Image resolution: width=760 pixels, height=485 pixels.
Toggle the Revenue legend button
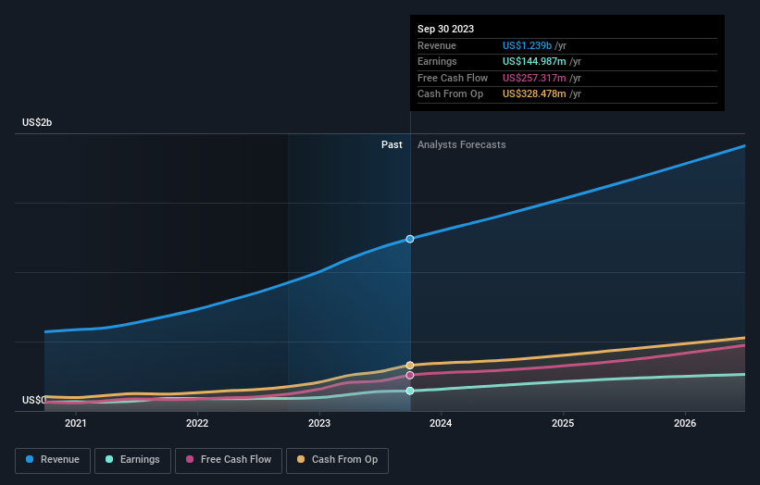pos(53,460)
